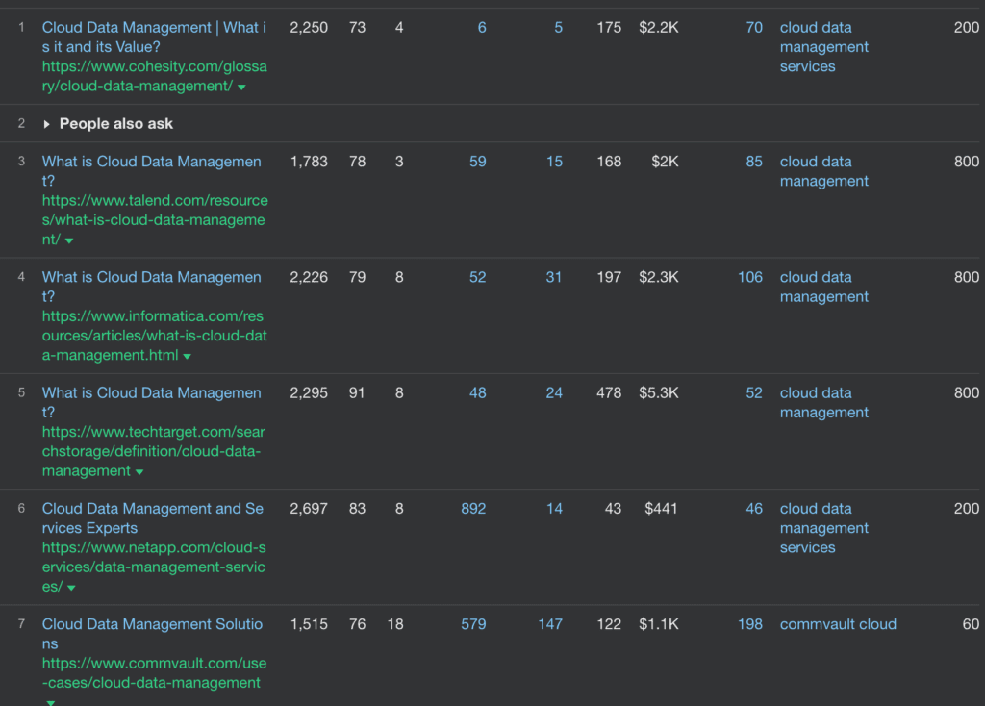
Task: Open the cohesity.com glossary URL
Action: tap(155, 76)
